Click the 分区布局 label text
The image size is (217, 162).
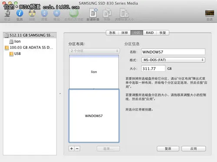77,44
